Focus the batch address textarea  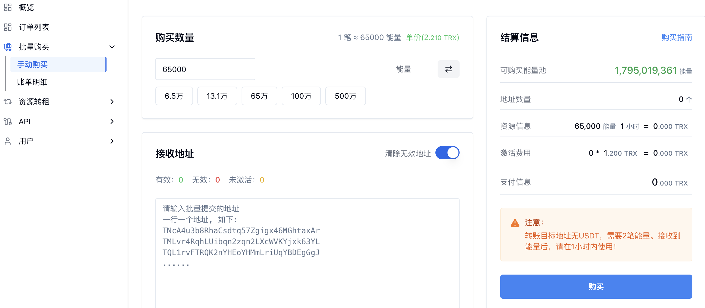[x=307, y=253]
